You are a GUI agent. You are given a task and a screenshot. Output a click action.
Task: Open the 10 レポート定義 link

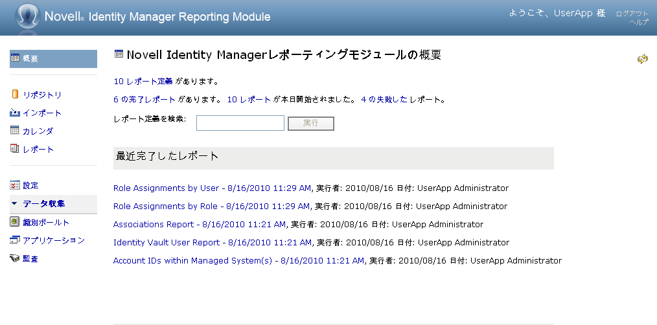(143, 82)
